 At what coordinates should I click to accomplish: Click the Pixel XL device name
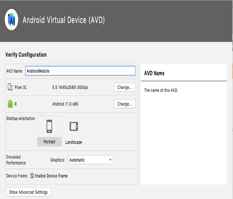(x=21, y=87)
